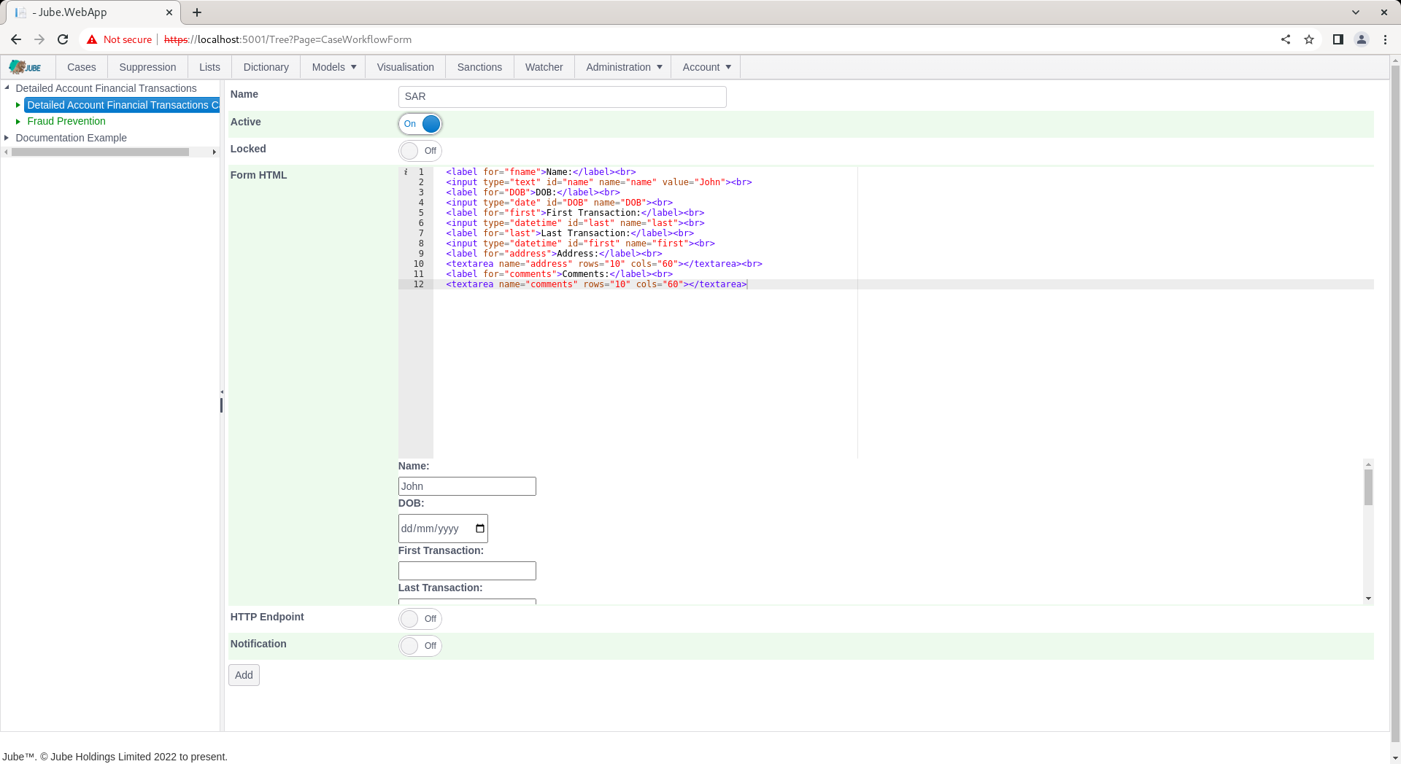The width and height of the screenshot is (1401, 764).
Task: Close the Jube.WebApp tab
Action: click(x=169, y=12)
